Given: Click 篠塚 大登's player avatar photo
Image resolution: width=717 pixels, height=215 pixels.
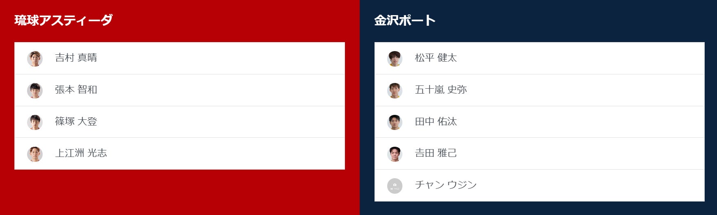Looking at the screenshot, I should (x=35, y=122).
